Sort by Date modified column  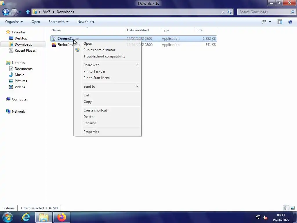coord(138,30)
